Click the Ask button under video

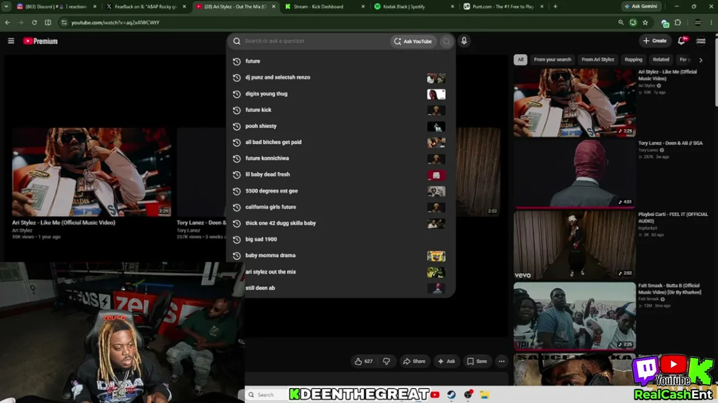click(447, 361)
